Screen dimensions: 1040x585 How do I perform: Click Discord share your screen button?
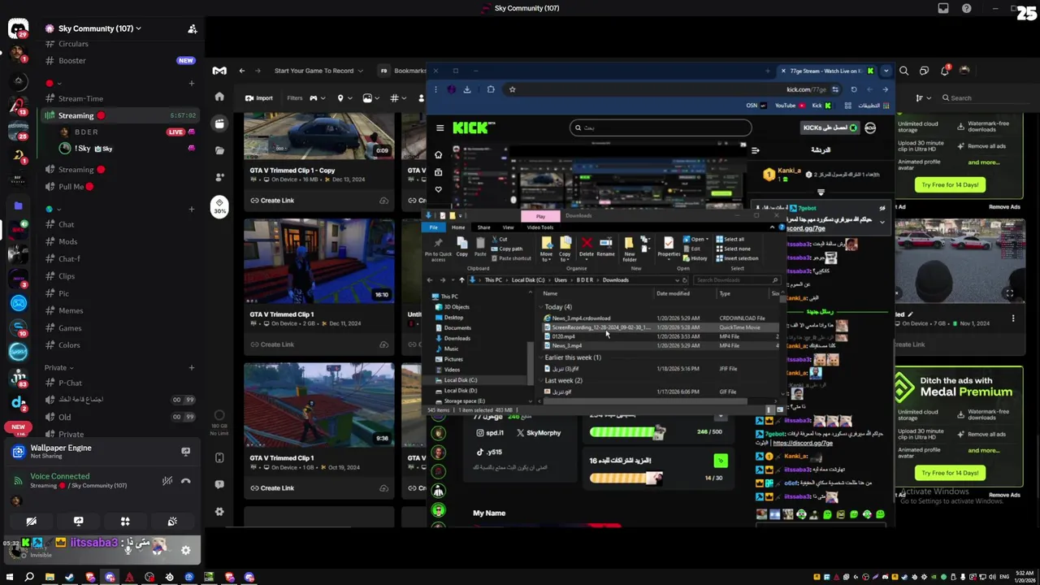(78, 522)
